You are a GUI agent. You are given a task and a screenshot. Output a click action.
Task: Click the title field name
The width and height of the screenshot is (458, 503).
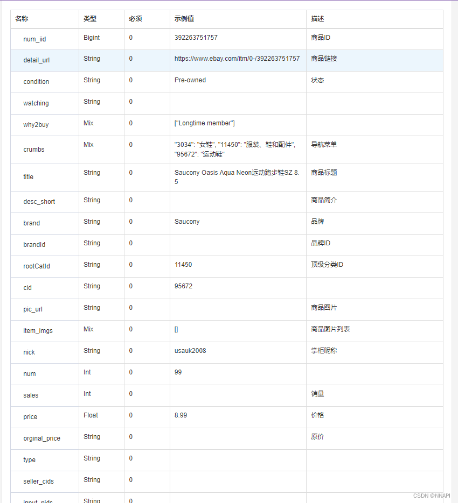[28, 177]
